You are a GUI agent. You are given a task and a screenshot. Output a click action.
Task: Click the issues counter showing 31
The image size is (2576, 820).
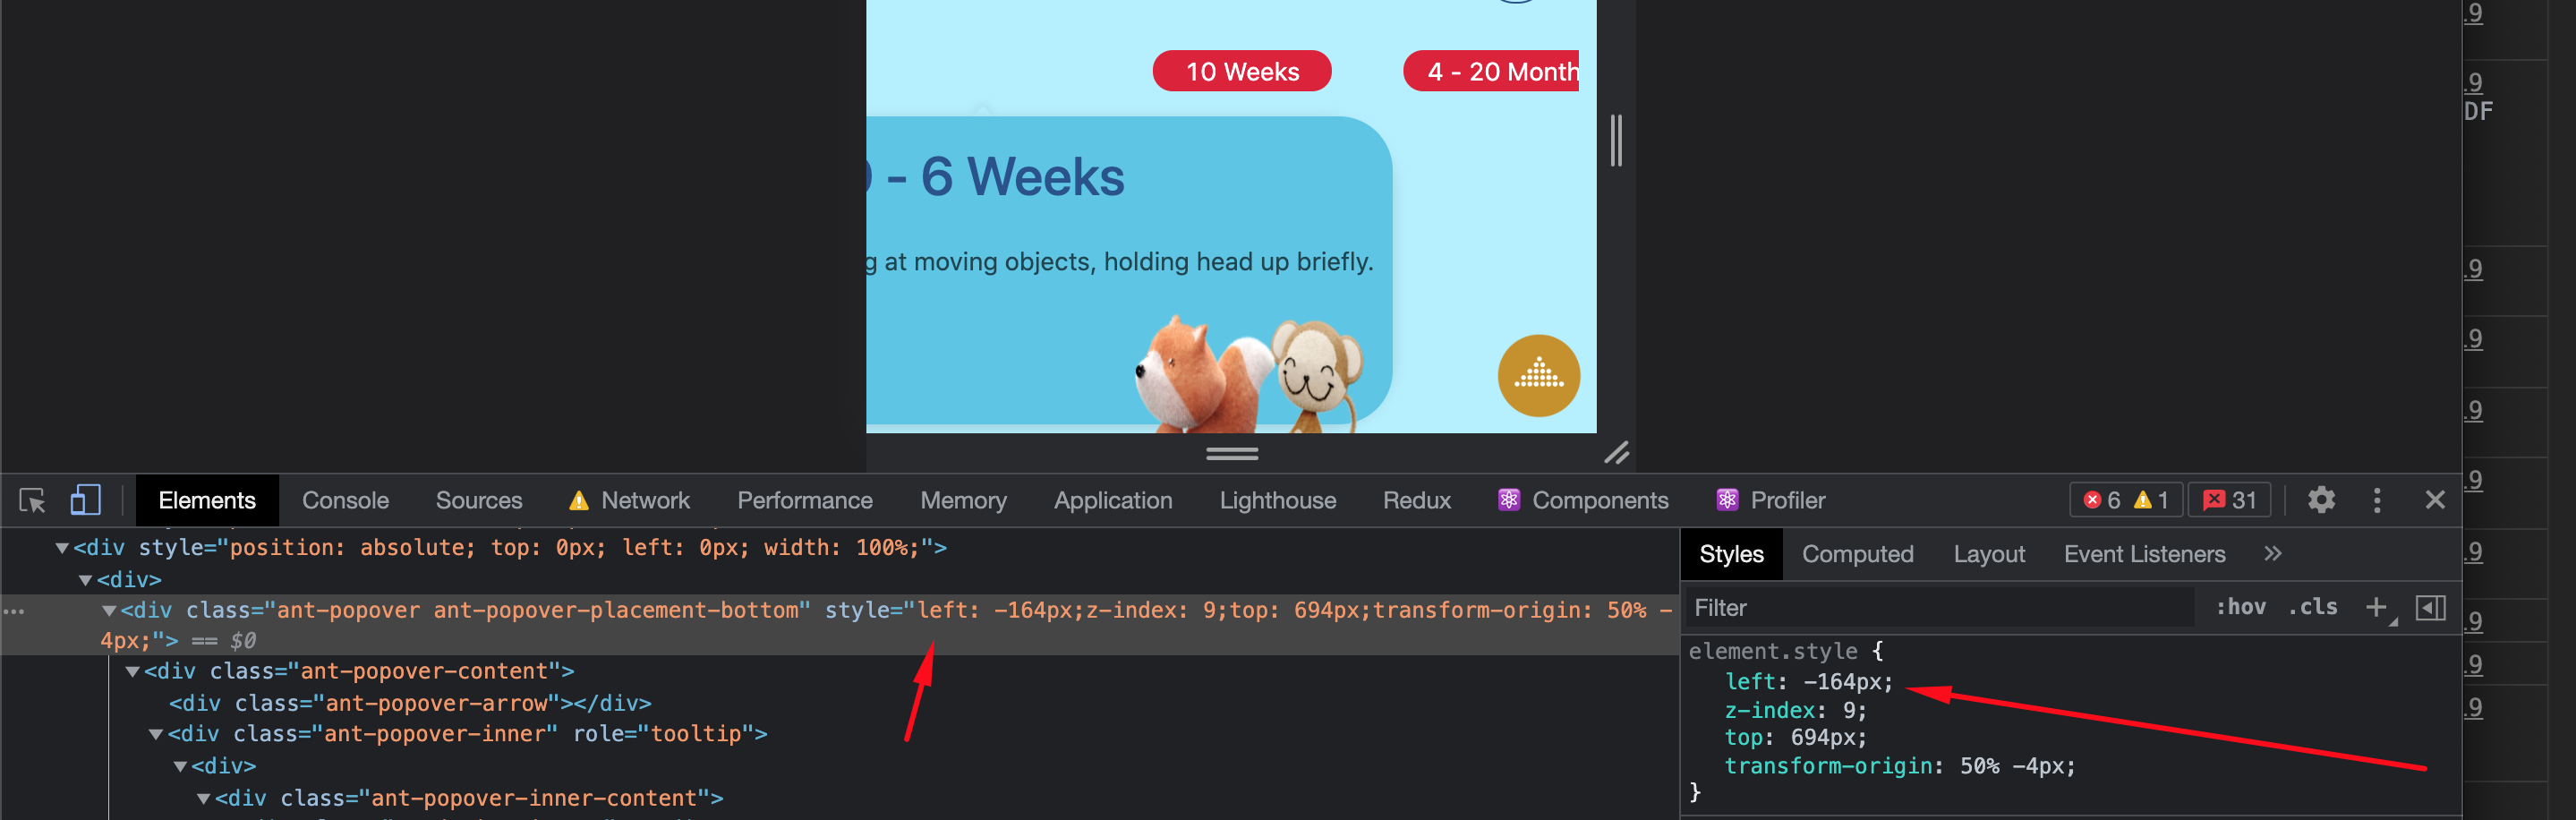click(x=2230, y=500)
